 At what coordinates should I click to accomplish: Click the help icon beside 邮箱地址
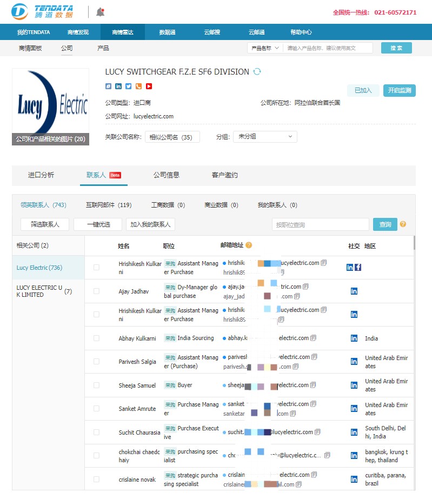(249, 245)
